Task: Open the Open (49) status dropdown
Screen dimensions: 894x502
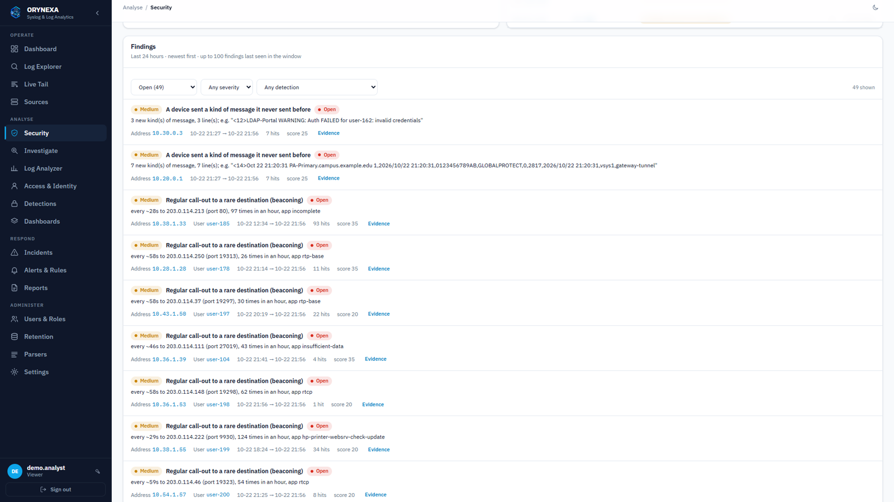Action: point(164,87)
